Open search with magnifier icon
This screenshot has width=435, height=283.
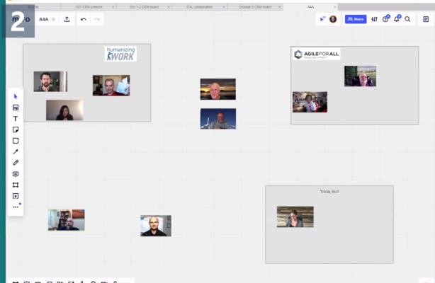point(407,19)
